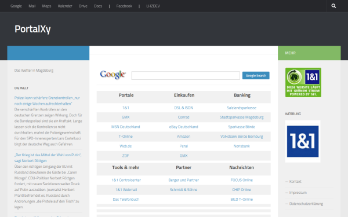Open Stadtsparkasse Magdeburg link
348x217 pixels.
(x=241, y=117)
